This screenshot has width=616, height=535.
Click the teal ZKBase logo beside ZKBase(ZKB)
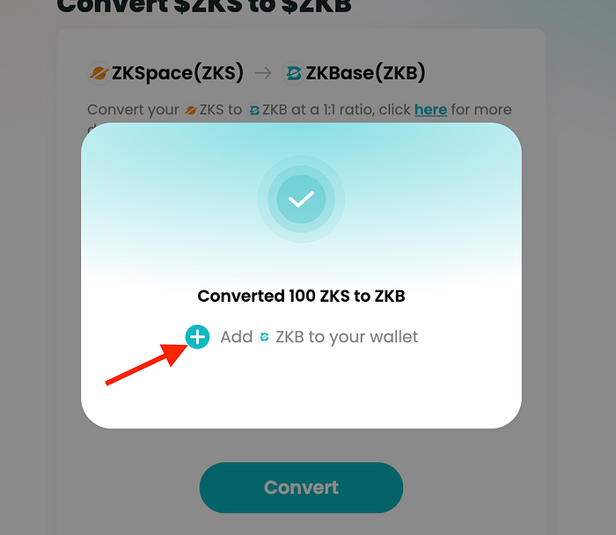[x=293, y=73]
